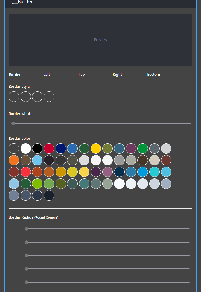This screenshot has height=292, width=201.
Task: Open the Right border tab
Action: tap(117, 75)
